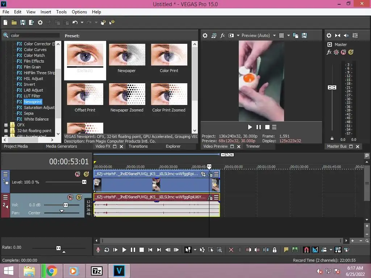
Task: Open a project using folder icon
Action: click(14, 22)
